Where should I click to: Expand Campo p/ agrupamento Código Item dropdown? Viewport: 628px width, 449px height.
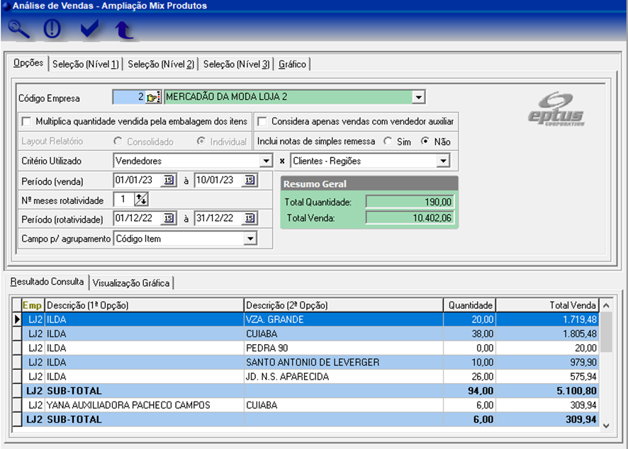pos(249,239)
